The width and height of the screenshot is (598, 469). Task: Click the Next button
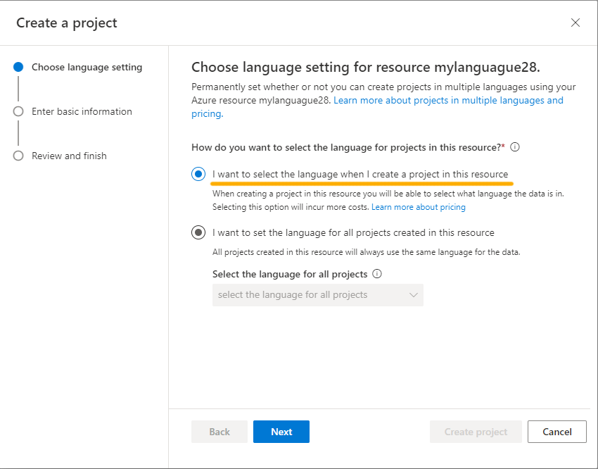point(281,432)
